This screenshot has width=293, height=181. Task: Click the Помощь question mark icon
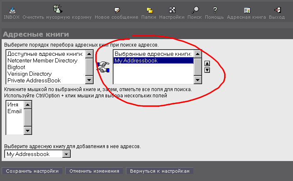click(x=215, y=10)
